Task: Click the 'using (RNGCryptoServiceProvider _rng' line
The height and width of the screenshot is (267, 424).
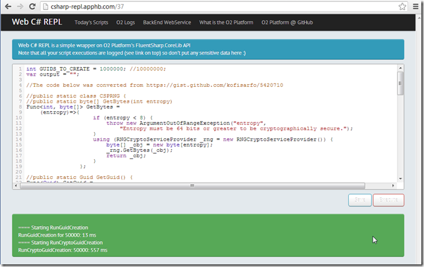Action: [213, 139]
